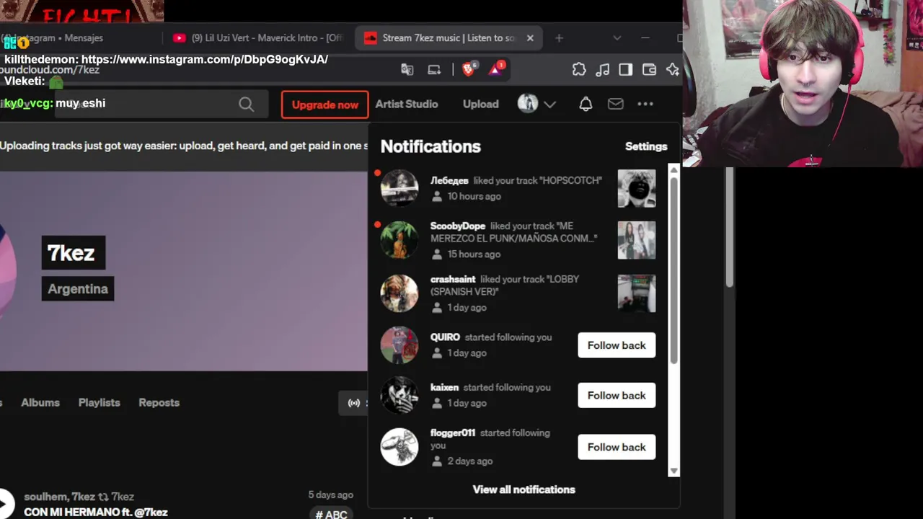Click the CON MI HERMANO ft. @7kez title
Image resolution: width=923 pixels, height=519 pixels.
(96, 512)
